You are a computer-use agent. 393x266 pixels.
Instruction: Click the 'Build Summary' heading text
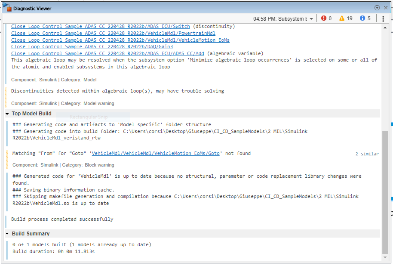point(31,234)
